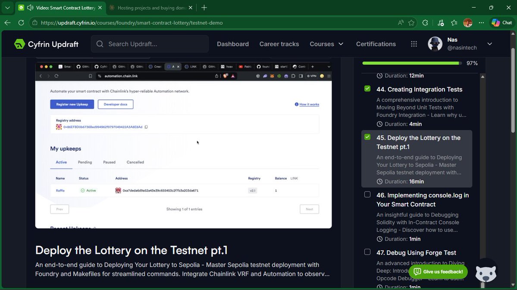The image size is (517, 290).
Task: Open the Copilot Chat button
Action: [x=502, y=23]
